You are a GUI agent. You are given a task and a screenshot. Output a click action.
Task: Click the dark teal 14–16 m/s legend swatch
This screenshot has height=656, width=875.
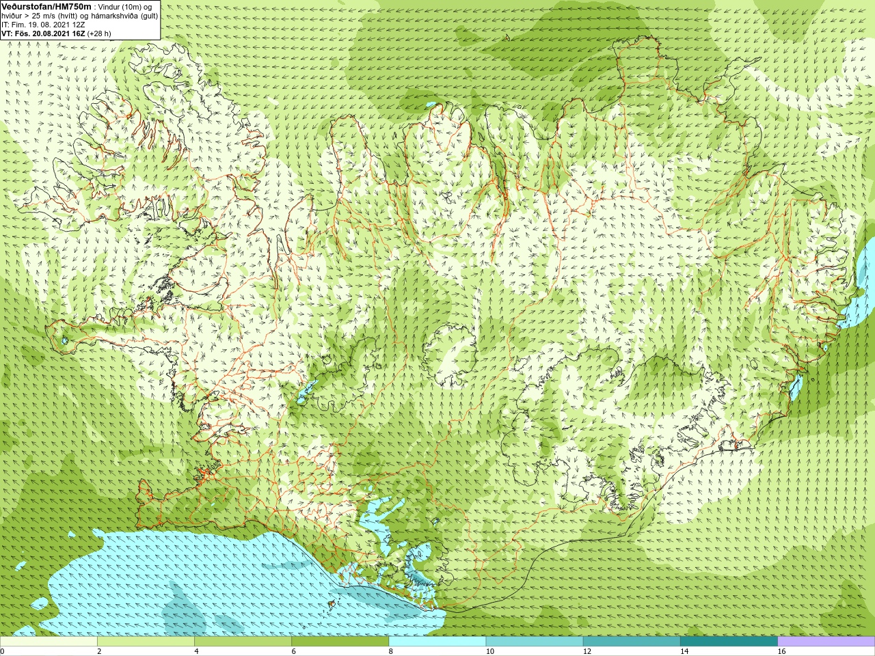(x=729, y=642)
